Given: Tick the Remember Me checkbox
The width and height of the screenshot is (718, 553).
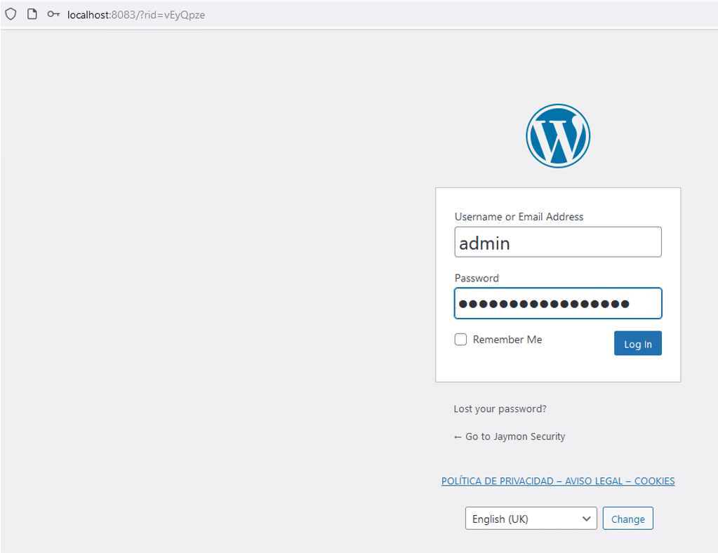Looking at the screenshot, I should tap(460, 339).
